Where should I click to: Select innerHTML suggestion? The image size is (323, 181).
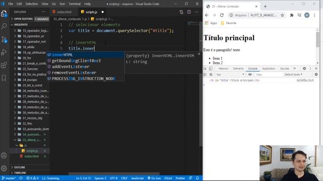[x=85, y=55]
